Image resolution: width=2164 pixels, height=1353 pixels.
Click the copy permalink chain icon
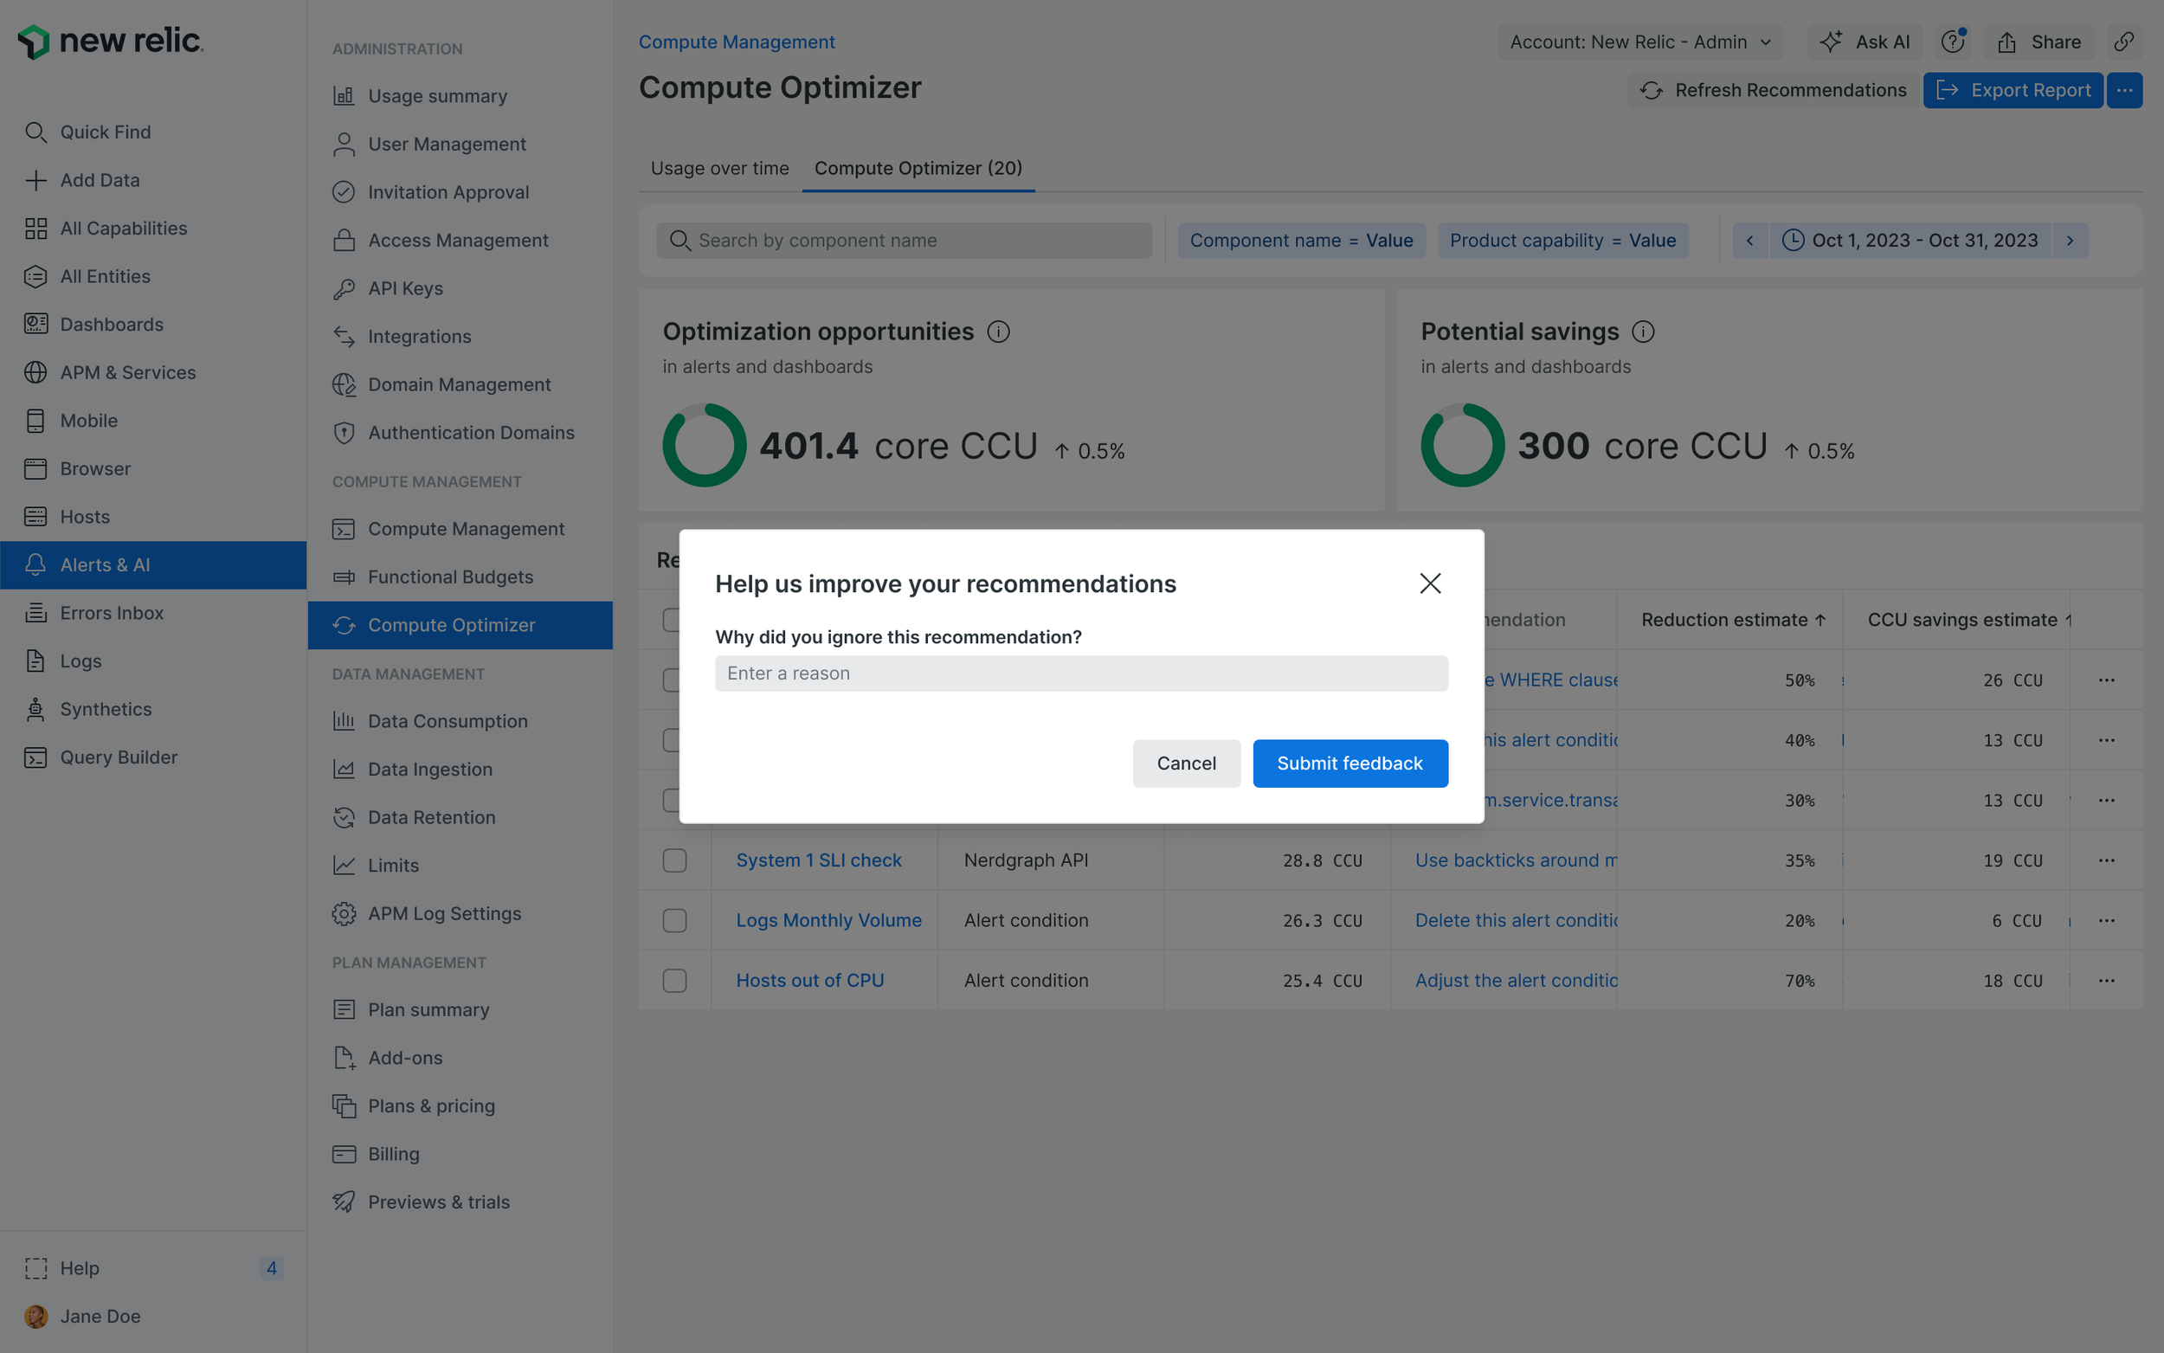click(2123, 42)
